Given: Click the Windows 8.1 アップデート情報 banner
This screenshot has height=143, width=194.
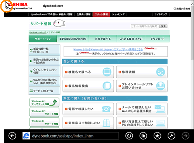Looking at the screenshot, I should coord(44,103).
